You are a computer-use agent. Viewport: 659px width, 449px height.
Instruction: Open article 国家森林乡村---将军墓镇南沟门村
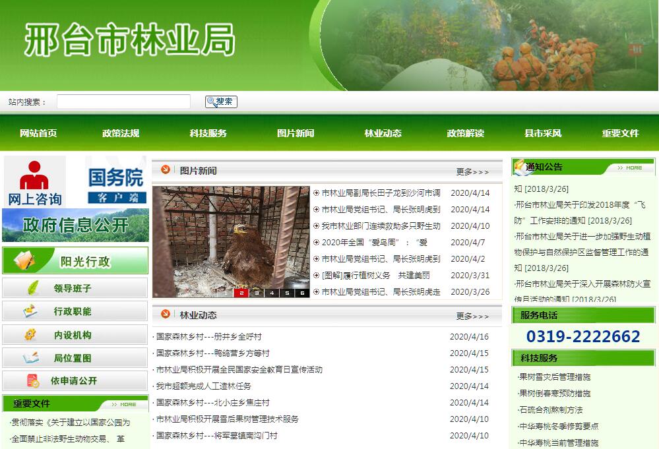pos(217,436)
